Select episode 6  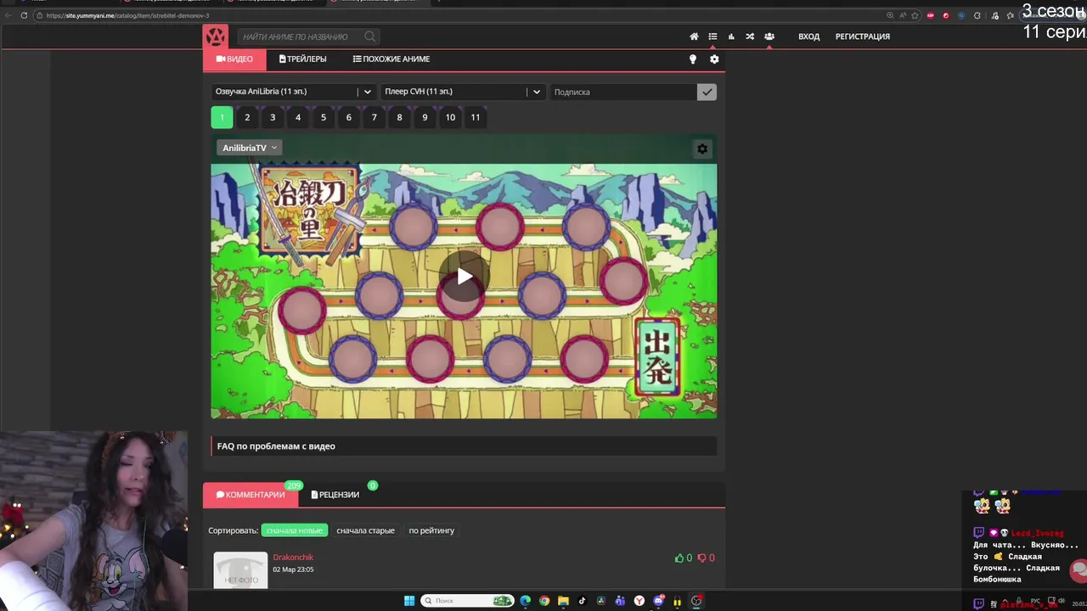[x=348, y=117]
